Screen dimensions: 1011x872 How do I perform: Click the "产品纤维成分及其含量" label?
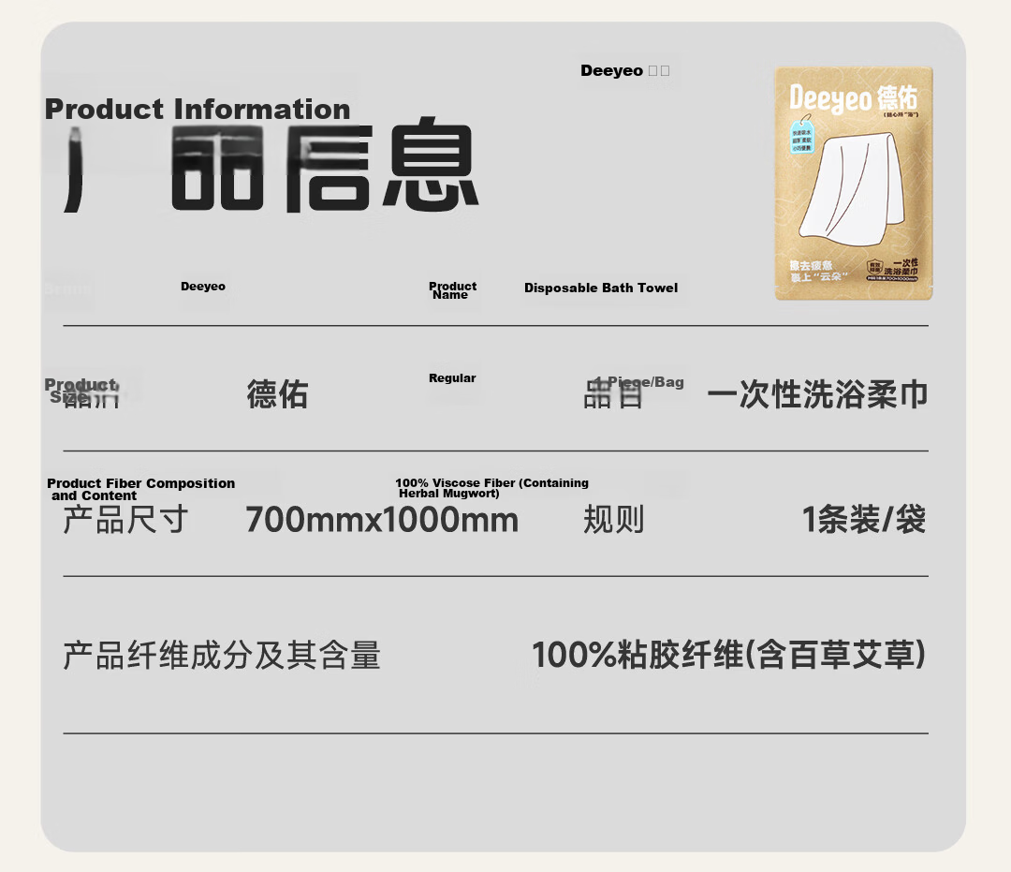pos(221,656)
